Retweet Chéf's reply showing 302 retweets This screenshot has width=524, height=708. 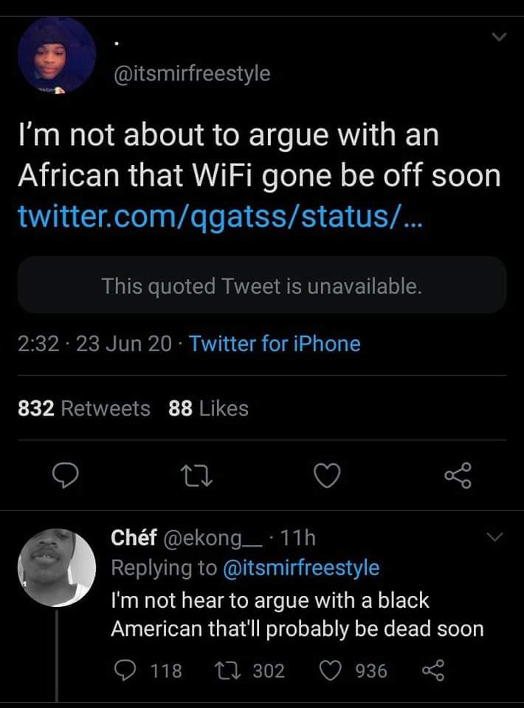click(x=250, y=670)
